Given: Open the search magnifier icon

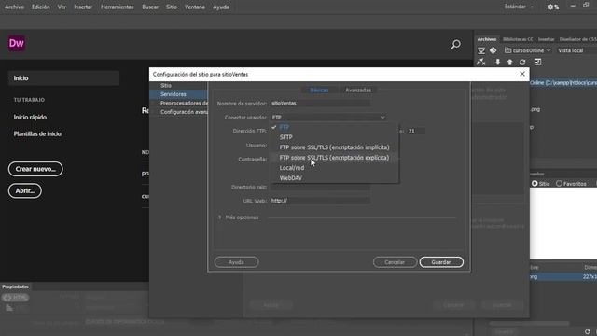Looking at the screenshot, I should [455, 45].
